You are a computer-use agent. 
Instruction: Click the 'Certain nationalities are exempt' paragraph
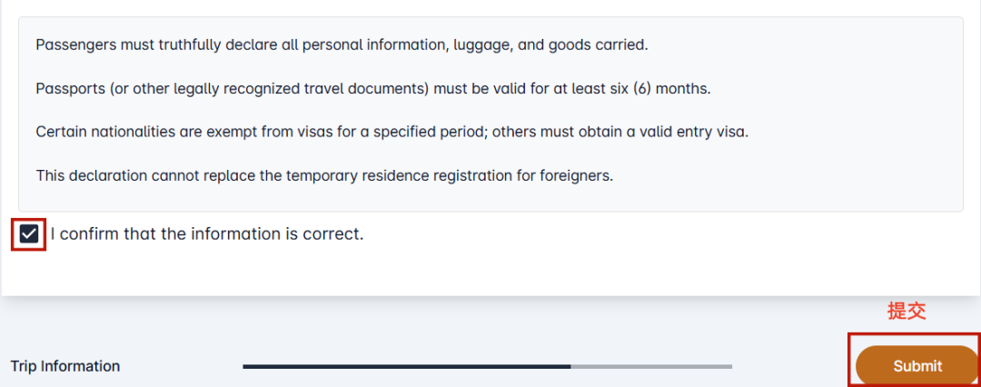(x=392, y=132)
